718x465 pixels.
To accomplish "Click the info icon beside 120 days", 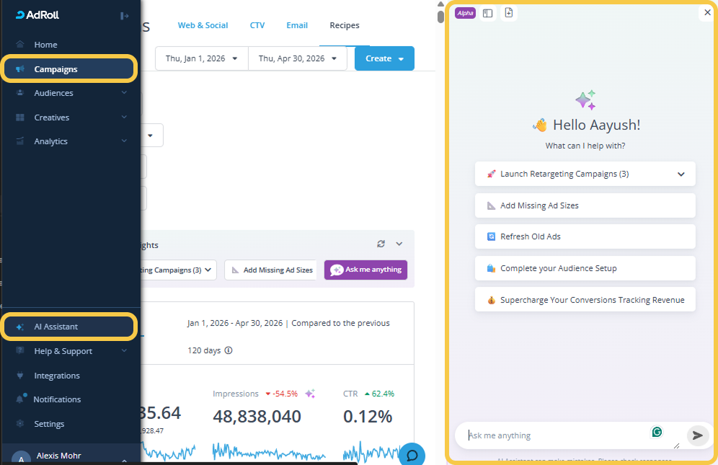I will (229, 350).
